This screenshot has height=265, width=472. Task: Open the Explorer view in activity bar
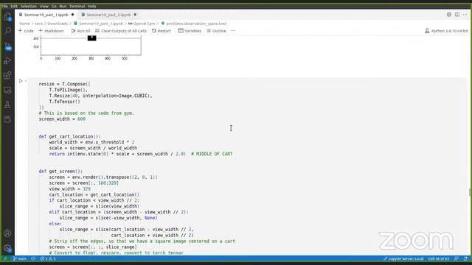(7, 17)
